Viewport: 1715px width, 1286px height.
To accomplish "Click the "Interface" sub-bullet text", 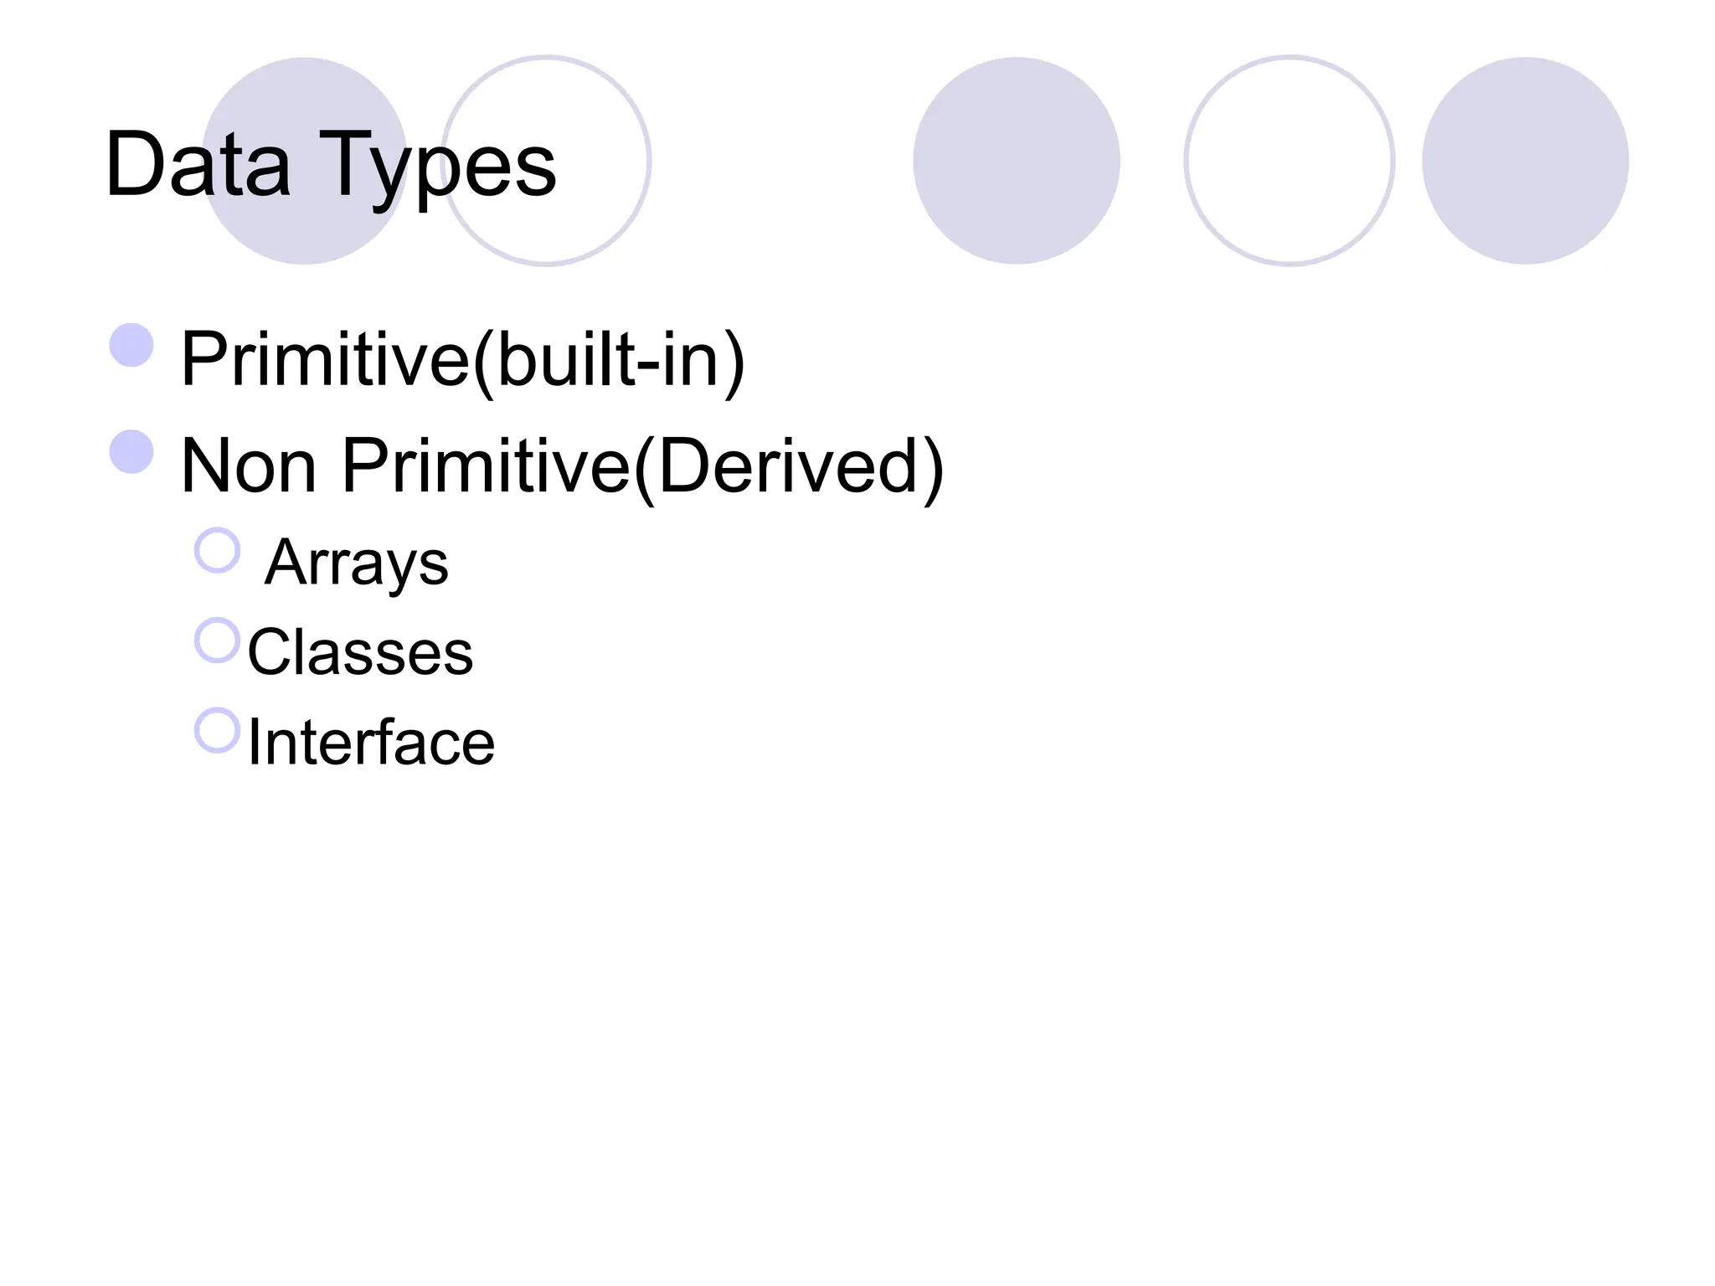I will [371, 743].
